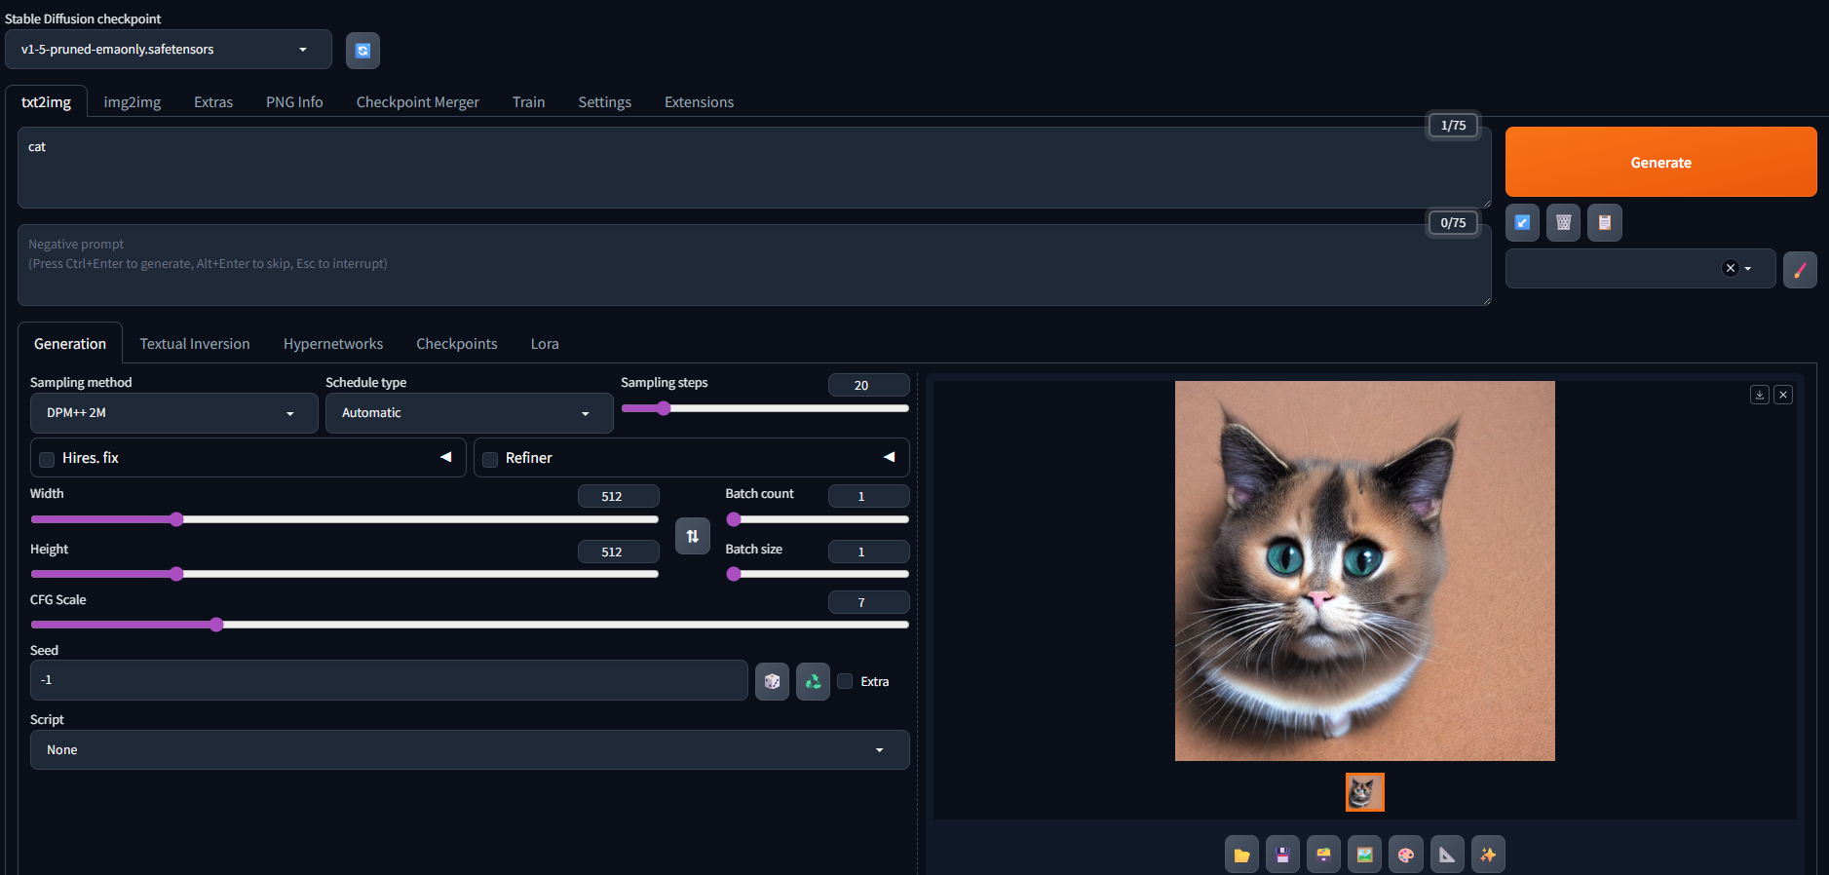The width and height of the screenshot is (1829, 875).
Task: Click the Width number box
Action: pyautogui.click(x=618, y=496)
